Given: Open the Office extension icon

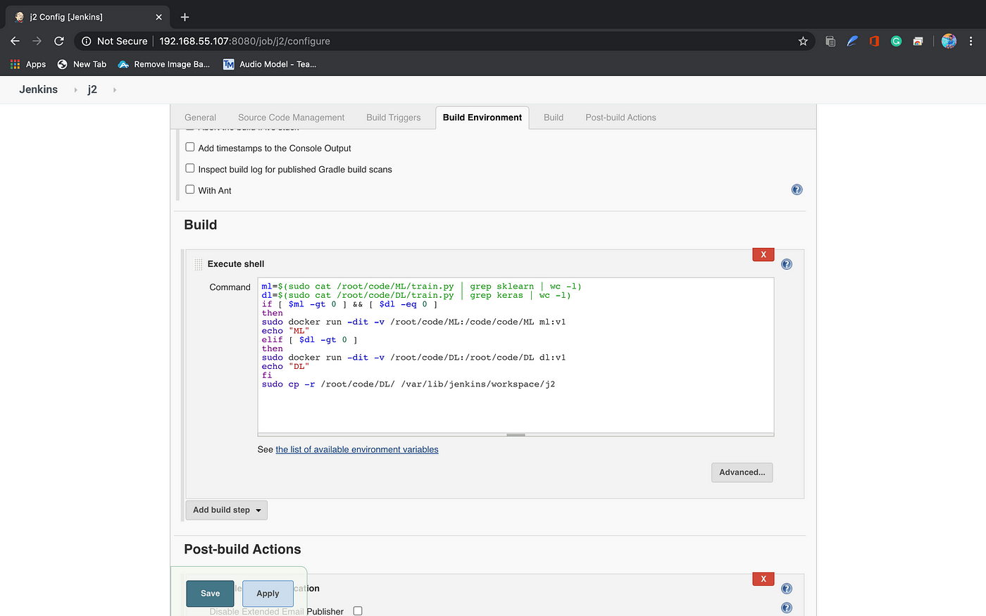Looking at the screenshot, I should point(874,41).
